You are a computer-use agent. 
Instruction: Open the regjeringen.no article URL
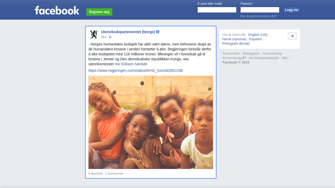(x=136, y=70)
